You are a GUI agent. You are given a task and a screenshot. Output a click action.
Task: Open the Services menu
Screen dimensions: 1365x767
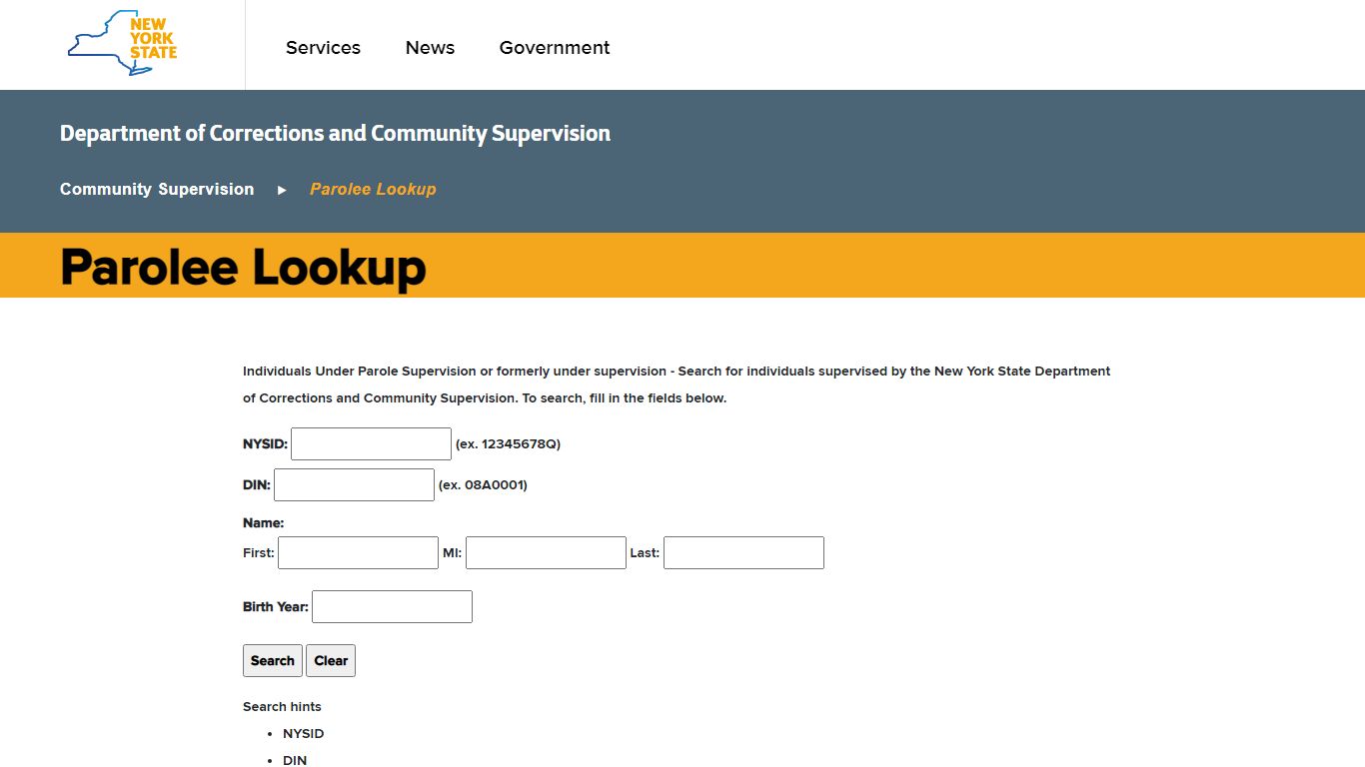point(323,47)
